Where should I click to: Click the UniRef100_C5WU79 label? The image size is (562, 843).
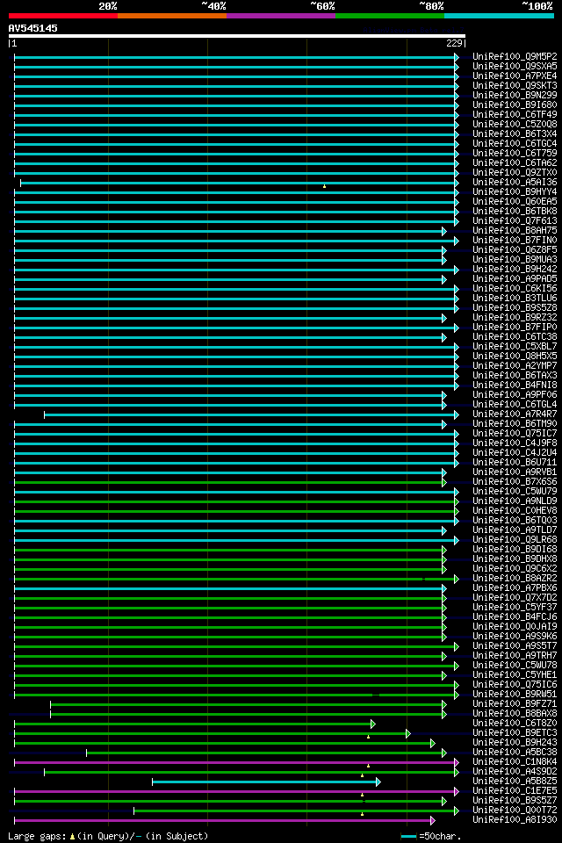pos(515,492)
